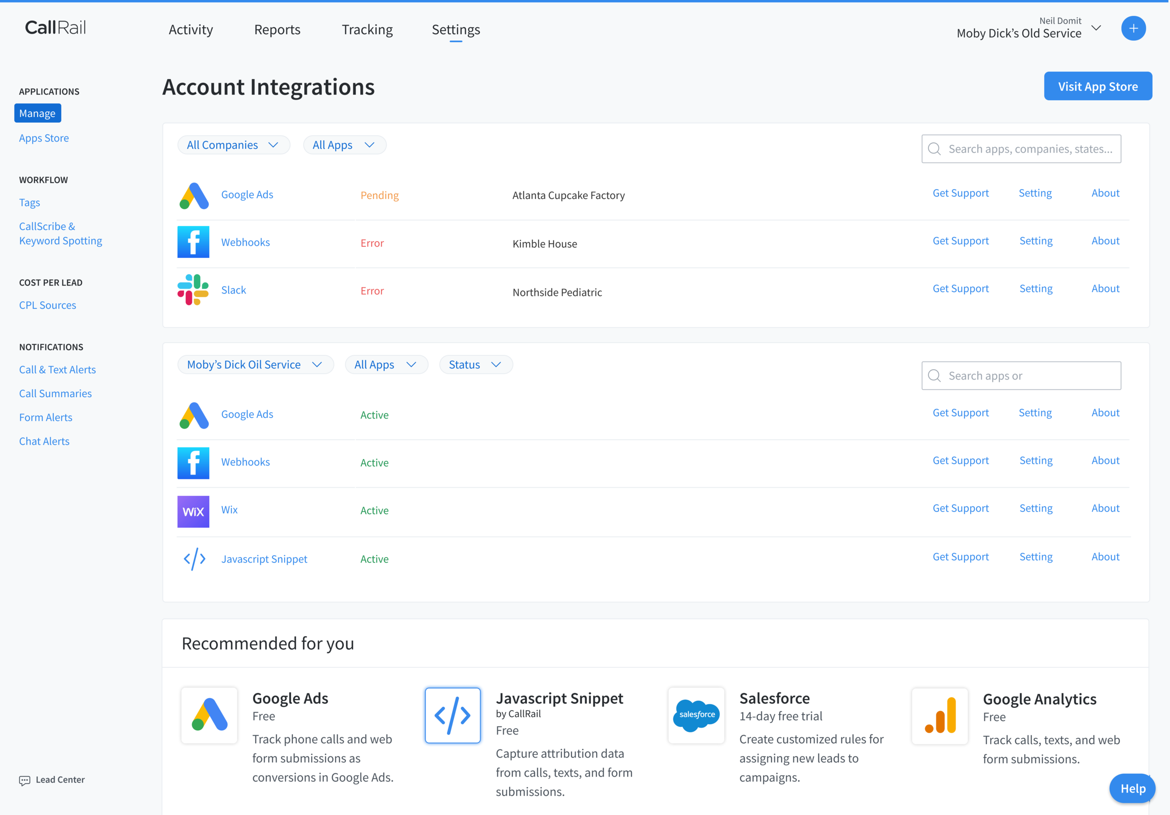The image size is (1170, 815).
Task: Click Google Ads icon in Atlanta Cupcake row
Action: click(x=194, y=196)
